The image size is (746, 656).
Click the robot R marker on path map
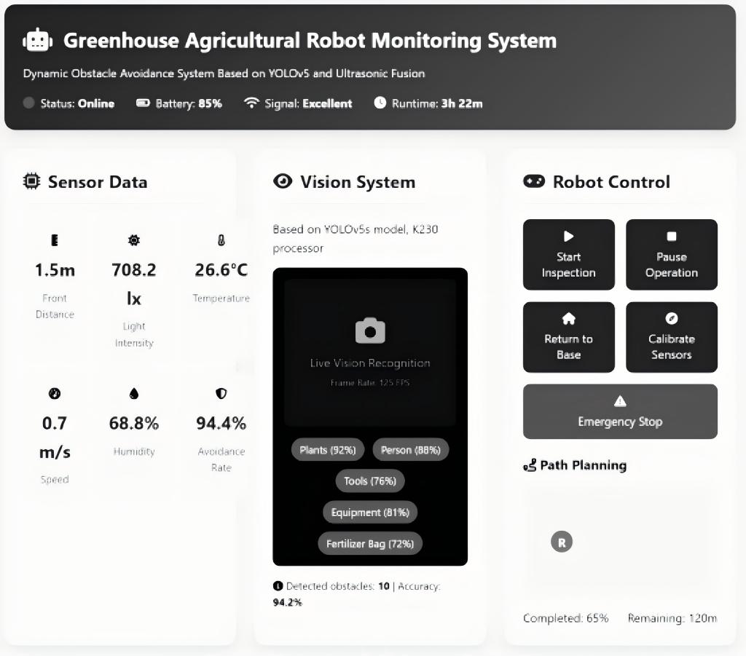[x=561, y=542]
